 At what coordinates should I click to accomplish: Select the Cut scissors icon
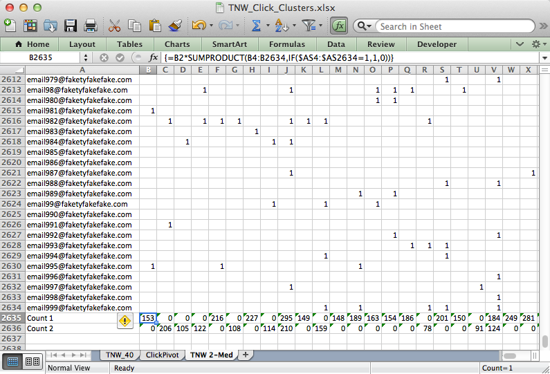pos(115,26)
